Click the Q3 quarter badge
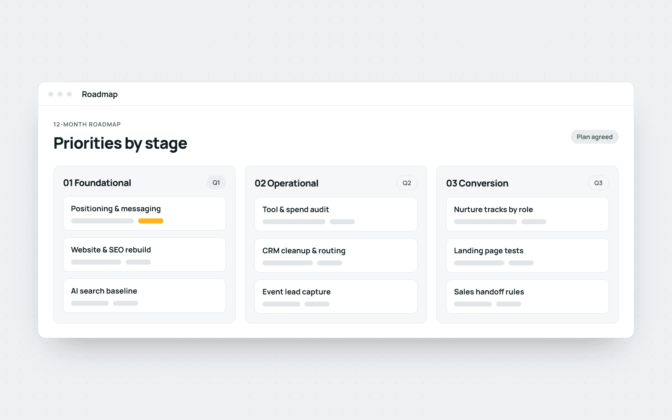Screen dimensions: 672x420 pos(598,183)
